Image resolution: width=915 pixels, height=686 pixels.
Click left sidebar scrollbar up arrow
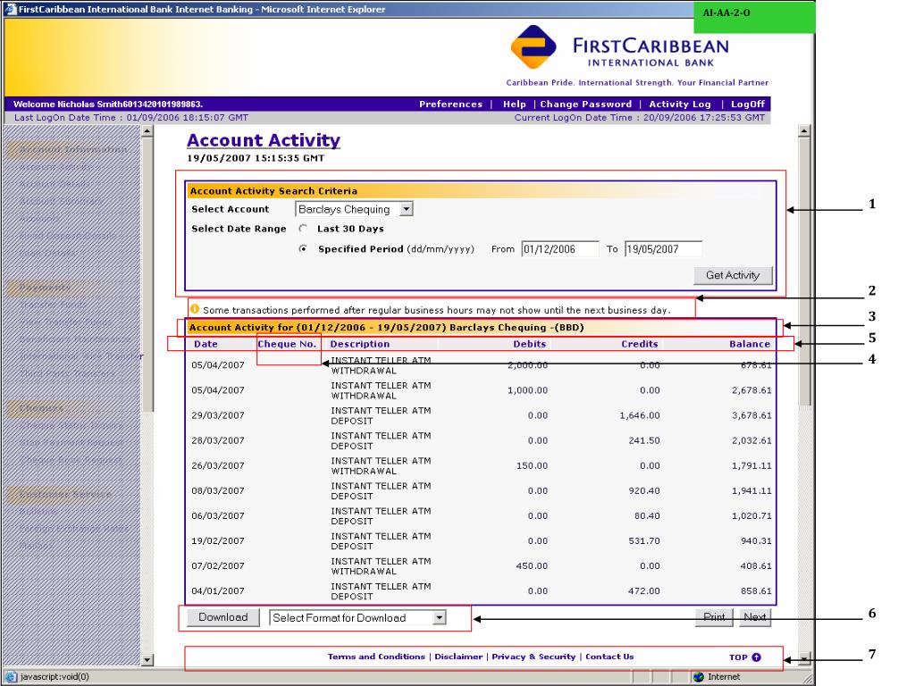[x=147, y=131]
